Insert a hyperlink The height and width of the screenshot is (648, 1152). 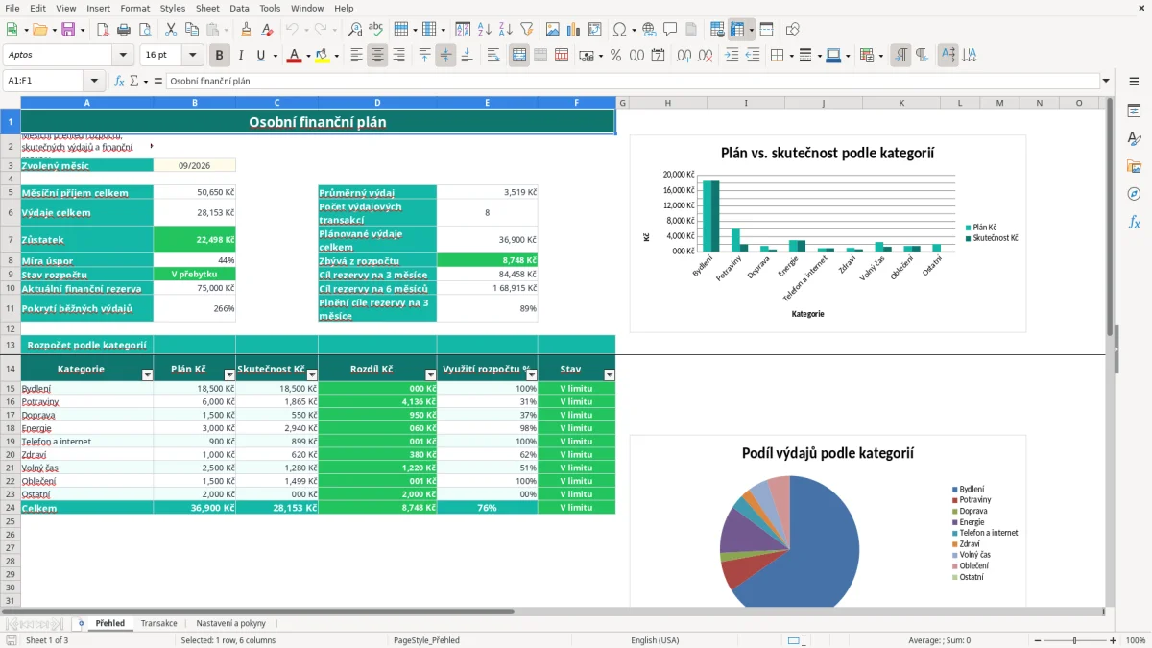(649, 30)
